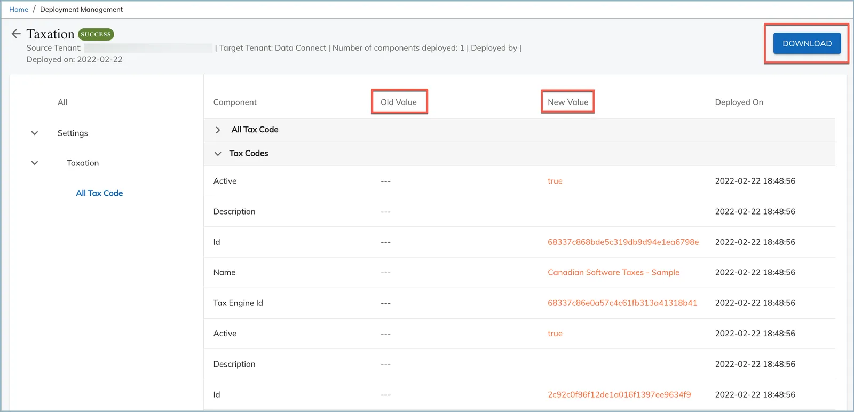Select Settings in the sidebar tree
The width and height of the screenshot is (854, 412).
tap(73, 133)
